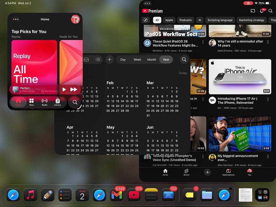This screenshot has width=276, height=207.
Task: Play the Alex Hormozi $100M book thumbnail
Action: (x=240, y=134)
